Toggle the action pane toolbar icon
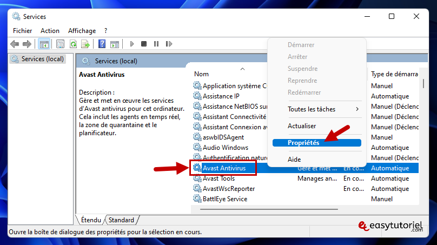437x245 pixels. tap(115, 44)
